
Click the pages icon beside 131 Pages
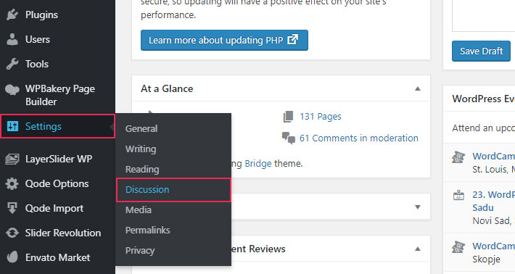coord(288,117)
